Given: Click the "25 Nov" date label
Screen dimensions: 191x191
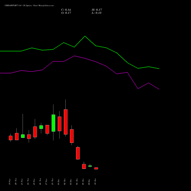Looking at the screenshot, I should tap(34, 182).
